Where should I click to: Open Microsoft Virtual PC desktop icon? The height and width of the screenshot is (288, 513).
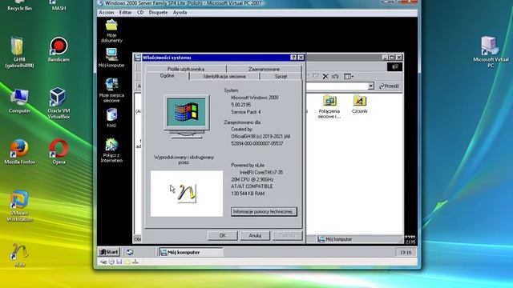[x=491, y=52]
